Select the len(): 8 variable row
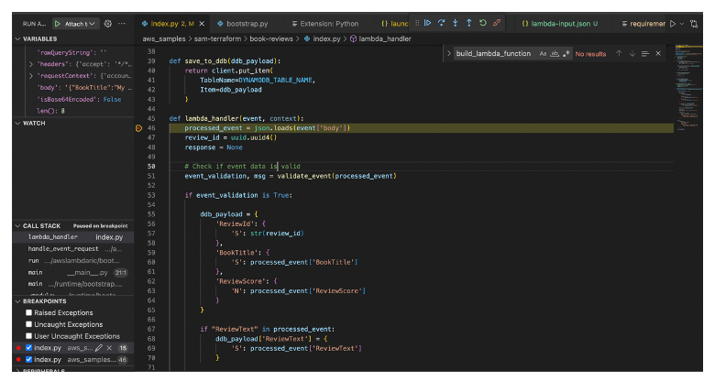This screenshot has width=715, height=381. point(74,111)
